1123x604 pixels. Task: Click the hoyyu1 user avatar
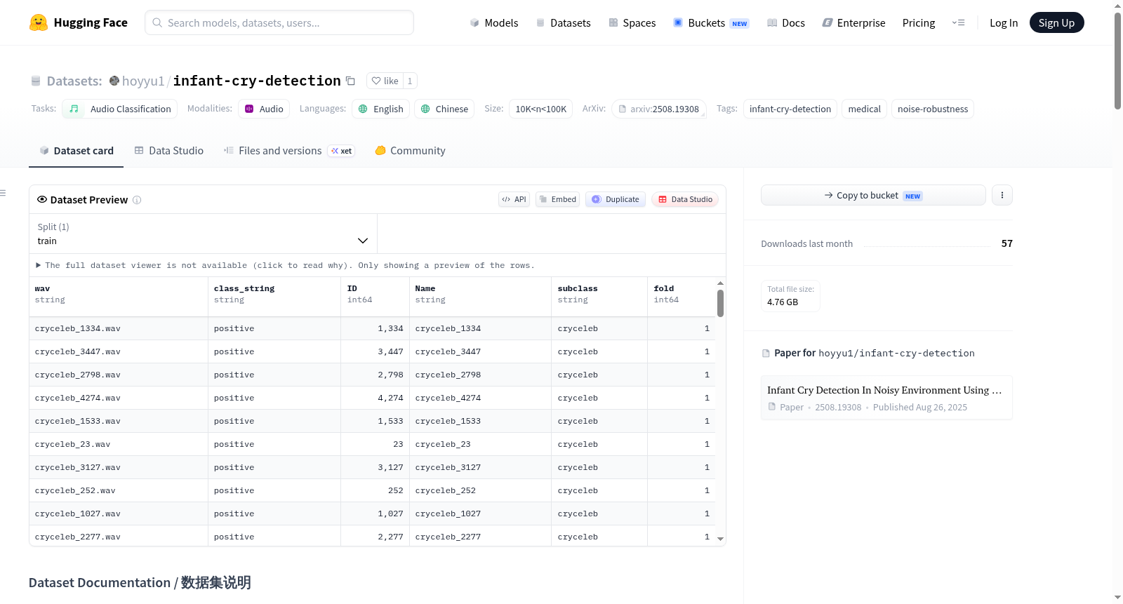(114, 81)
